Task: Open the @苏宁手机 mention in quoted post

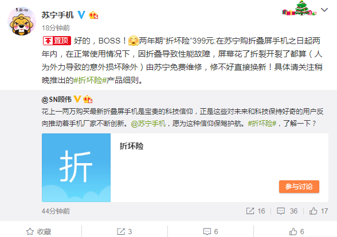Action: pyautogui.click(x=148, y=124)
